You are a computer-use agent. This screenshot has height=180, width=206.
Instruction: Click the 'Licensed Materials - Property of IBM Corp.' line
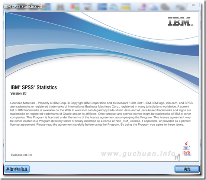pos(39,103)
